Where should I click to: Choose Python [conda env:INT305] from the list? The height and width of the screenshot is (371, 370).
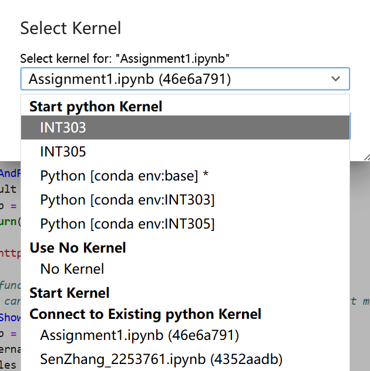coord(127,224)
